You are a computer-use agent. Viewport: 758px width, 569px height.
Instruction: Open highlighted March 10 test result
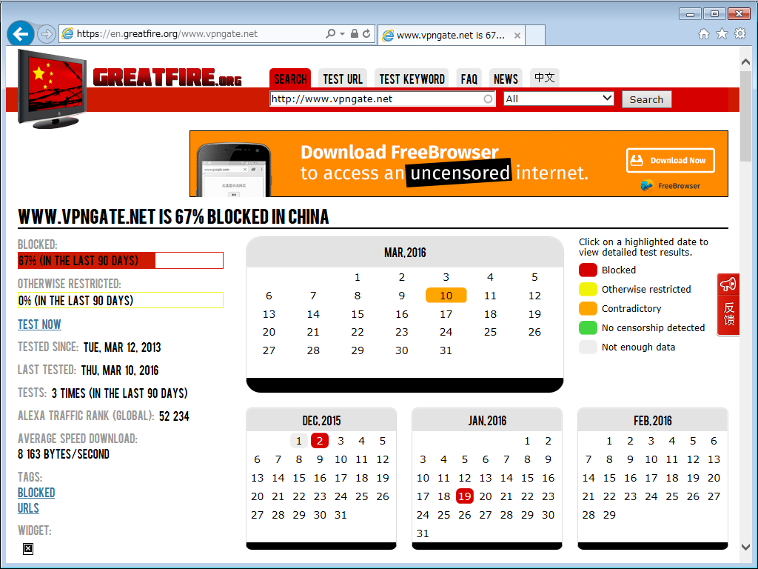click(x=446, y=295)
